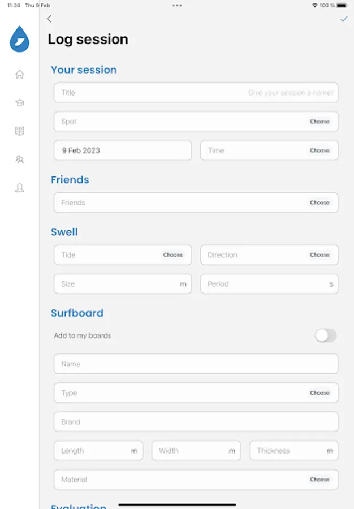Choose Friends for the session

(320, 202)
